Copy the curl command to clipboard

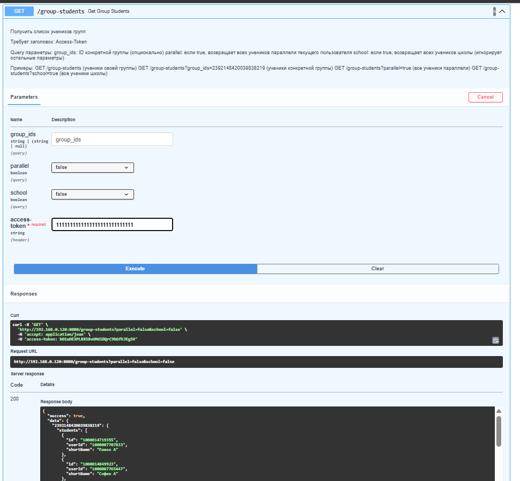[x=496, y=340]
